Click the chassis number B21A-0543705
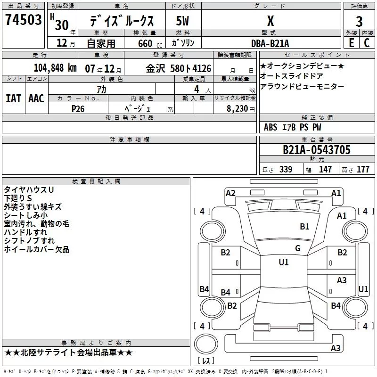 (317, 150)
